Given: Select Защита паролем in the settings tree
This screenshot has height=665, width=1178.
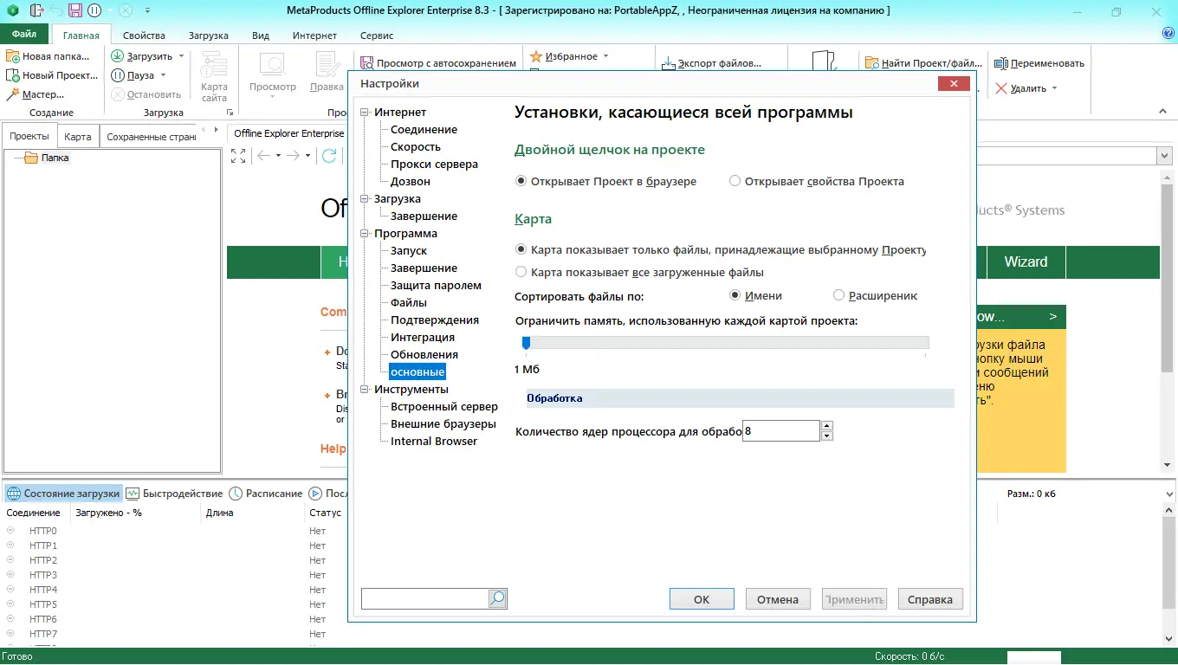Looking at the screenshot, I should pyautogui.click(x=436, y=286).
